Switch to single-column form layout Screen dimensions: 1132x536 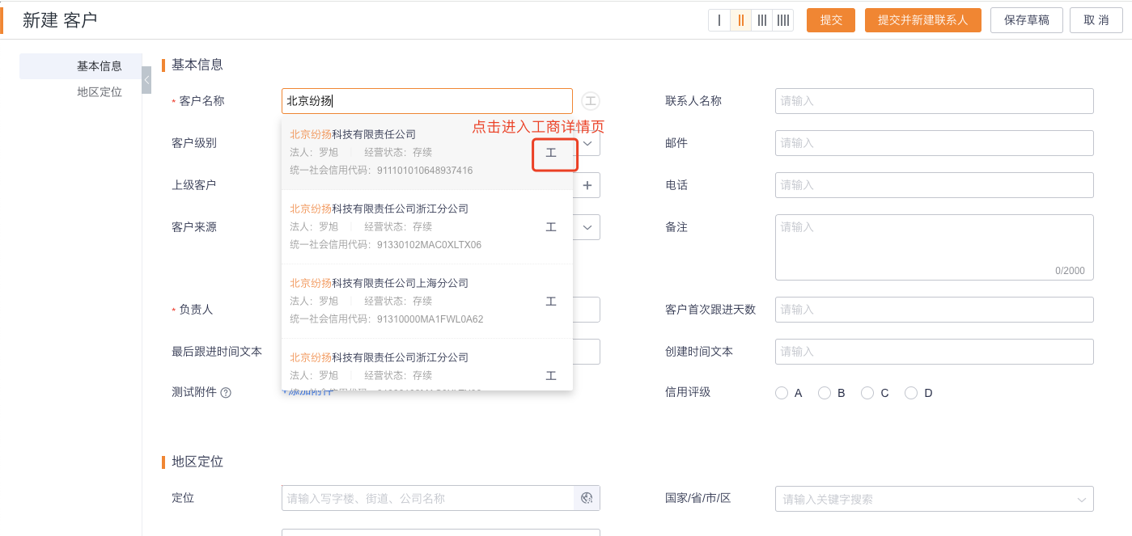pyautogui.click(x=719, y=20)
